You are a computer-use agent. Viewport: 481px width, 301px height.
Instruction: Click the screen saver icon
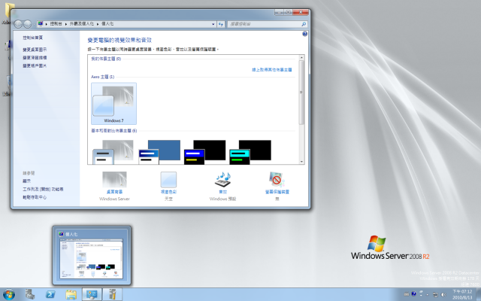point(277,180)
